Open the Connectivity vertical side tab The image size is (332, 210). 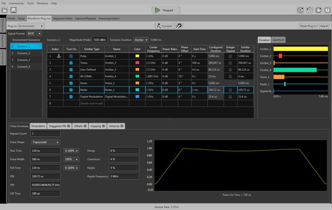click(x=3, y=57)
